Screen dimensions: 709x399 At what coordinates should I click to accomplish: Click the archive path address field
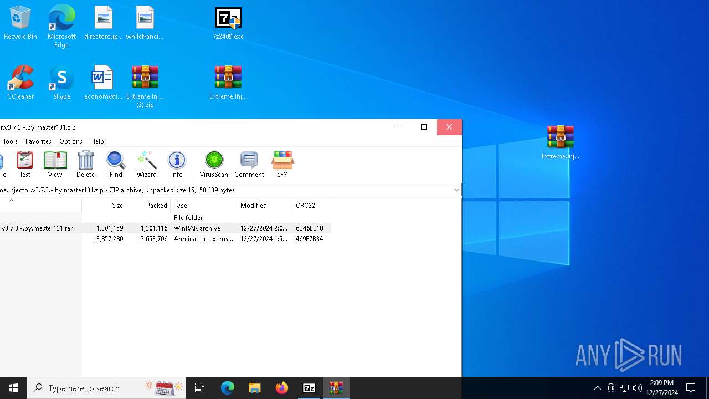(226, 190)
